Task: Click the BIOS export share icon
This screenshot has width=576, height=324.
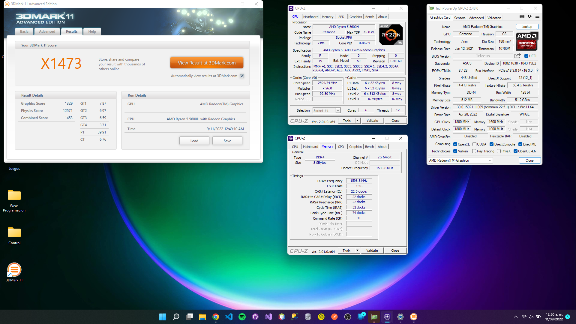Action: tap(517, 56)
